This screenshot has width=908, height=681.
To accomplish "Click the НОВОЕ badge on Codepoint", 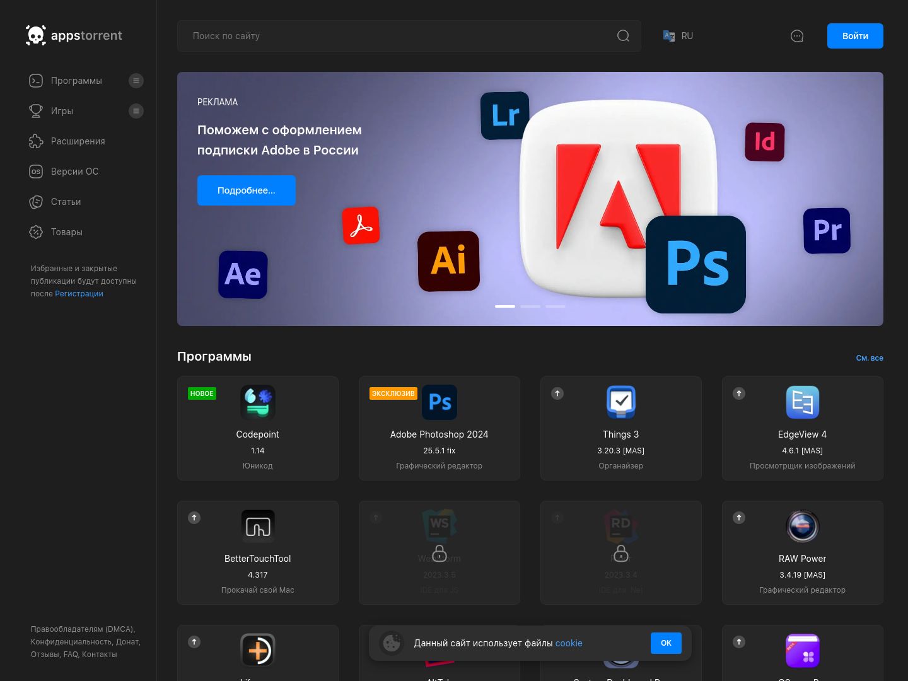I will [x=202, y=393].
